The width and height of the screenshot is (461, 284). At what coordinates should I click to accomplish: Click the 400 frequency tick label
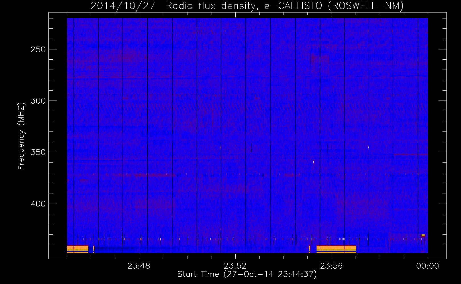pyautogui.click(x=38, y=204)
